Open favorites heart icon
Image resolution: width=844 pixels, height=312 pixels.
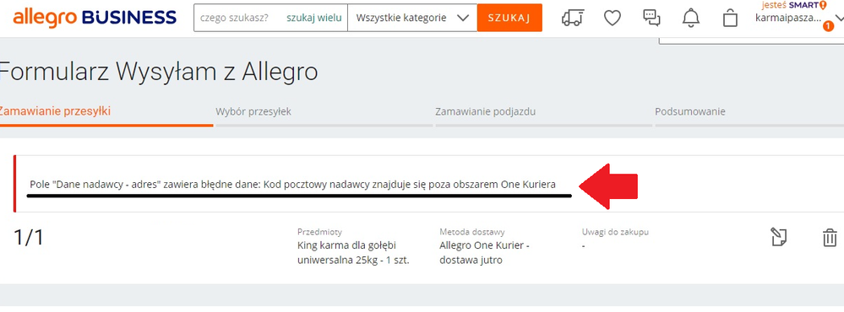pos(612,19)
